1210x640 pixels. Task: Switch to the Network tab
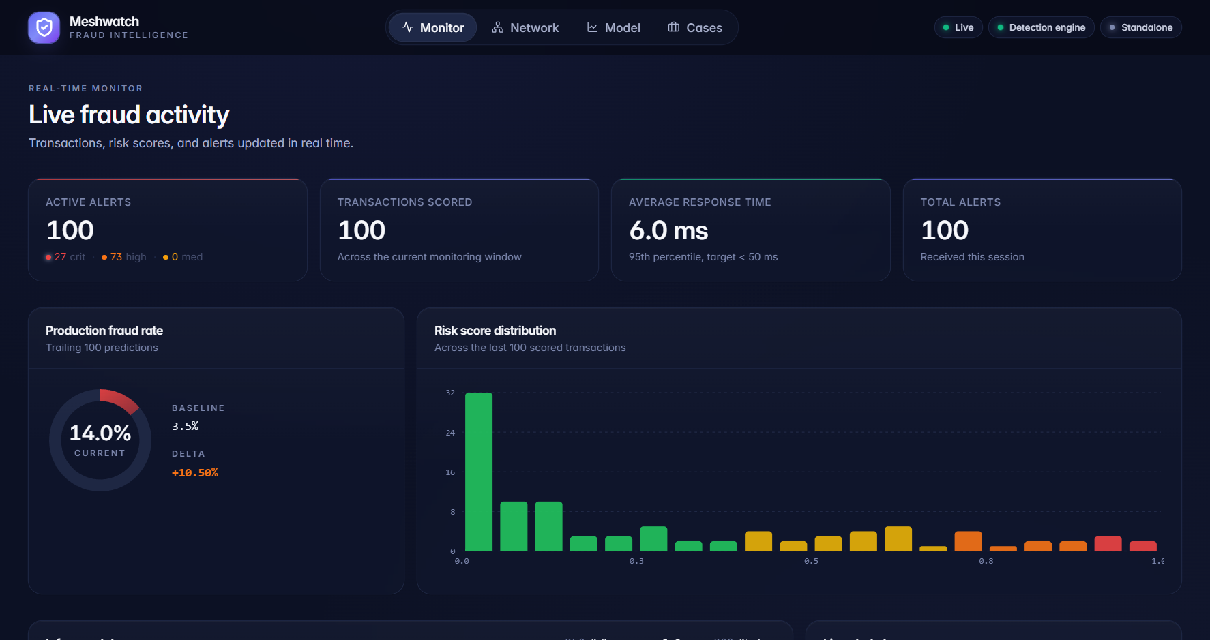tap(525, 27)
